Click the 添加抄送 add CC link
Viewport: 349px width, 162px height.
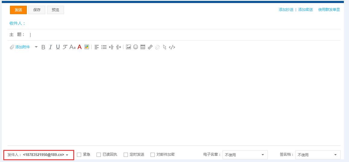pyautogui.click(x=286, y=10)
